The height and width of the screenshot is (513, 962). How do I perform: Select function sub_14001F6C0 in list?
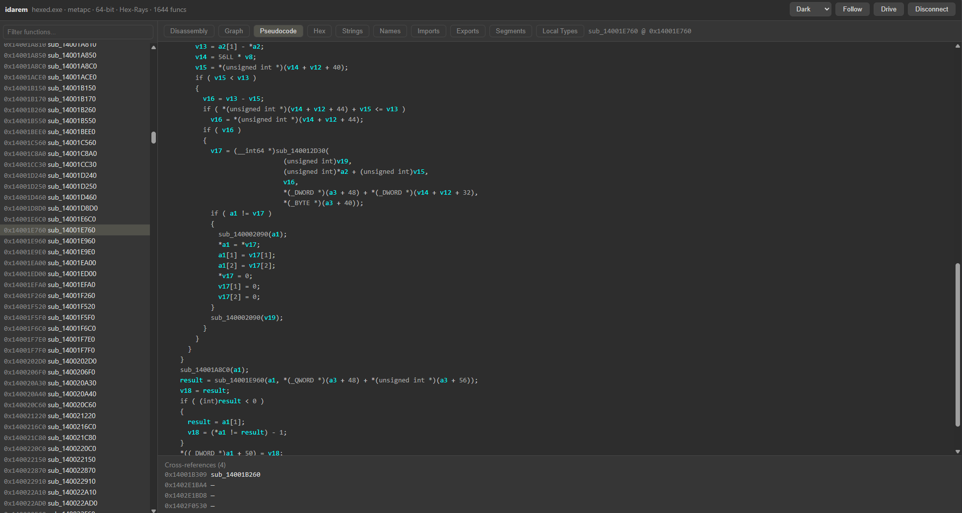[x=75, y=328]
